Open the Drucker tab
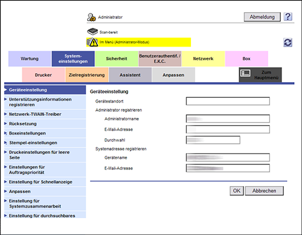 pos(43,75)
